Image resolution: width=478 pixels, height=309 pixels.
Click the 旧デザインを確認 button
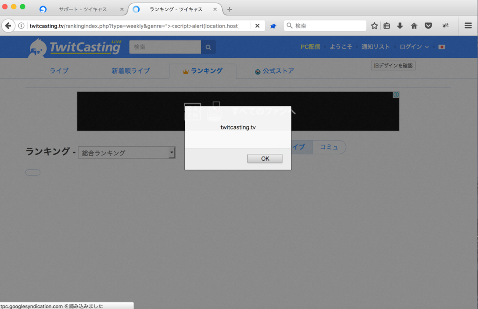pos(393,65)
